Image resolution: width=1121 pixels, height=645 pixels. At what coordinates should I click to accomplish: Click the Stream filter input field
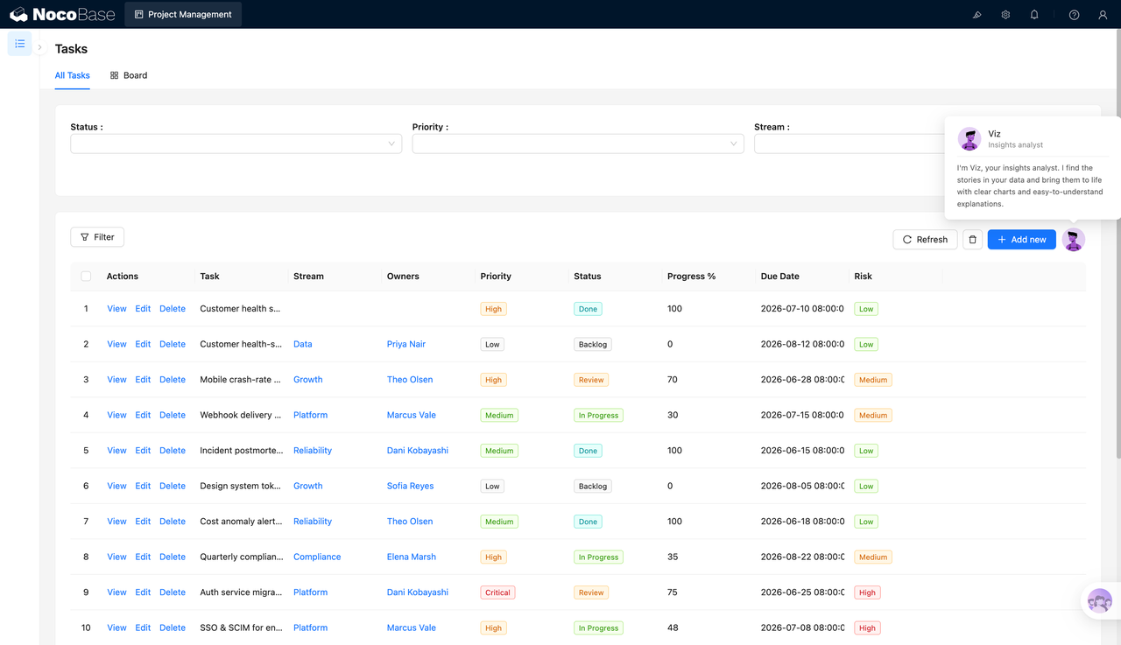click(x=850, y=144)
